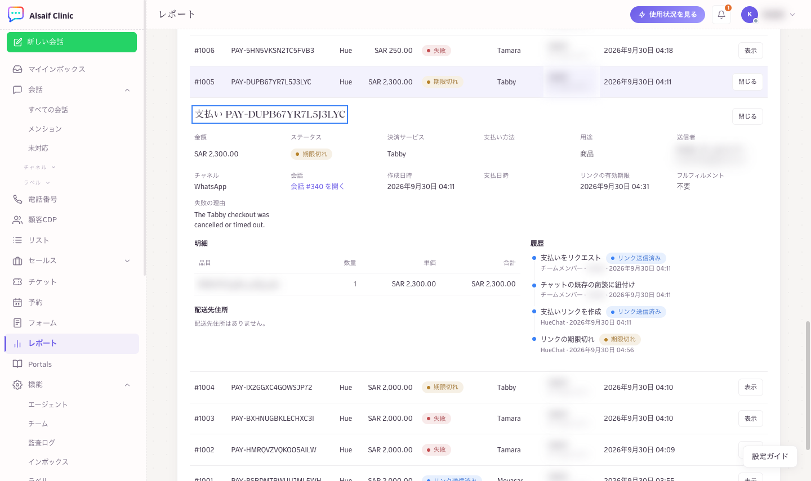Open 監査ログ in sidebar

point(42,443)
